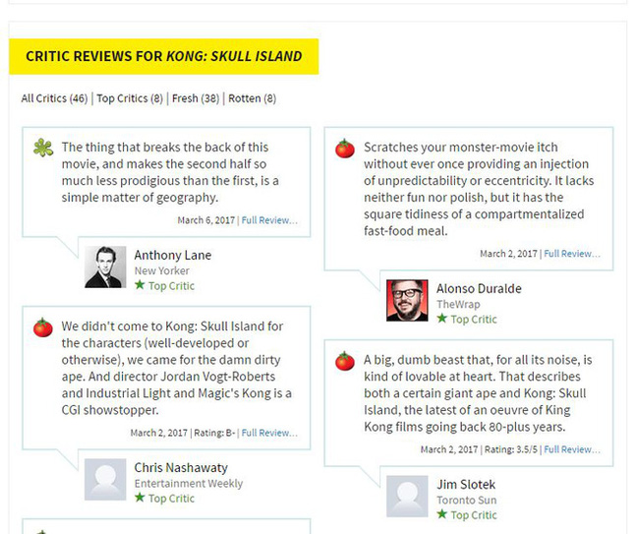The width and height of the screenshot is (639, 534).
Task: Select the All Critics (46) filter
Action: point(54,98)
